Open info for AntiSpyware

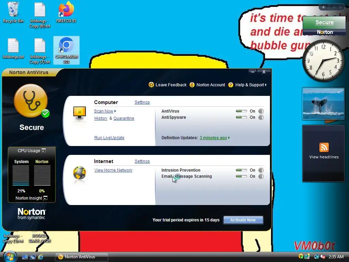click(261, 117)
